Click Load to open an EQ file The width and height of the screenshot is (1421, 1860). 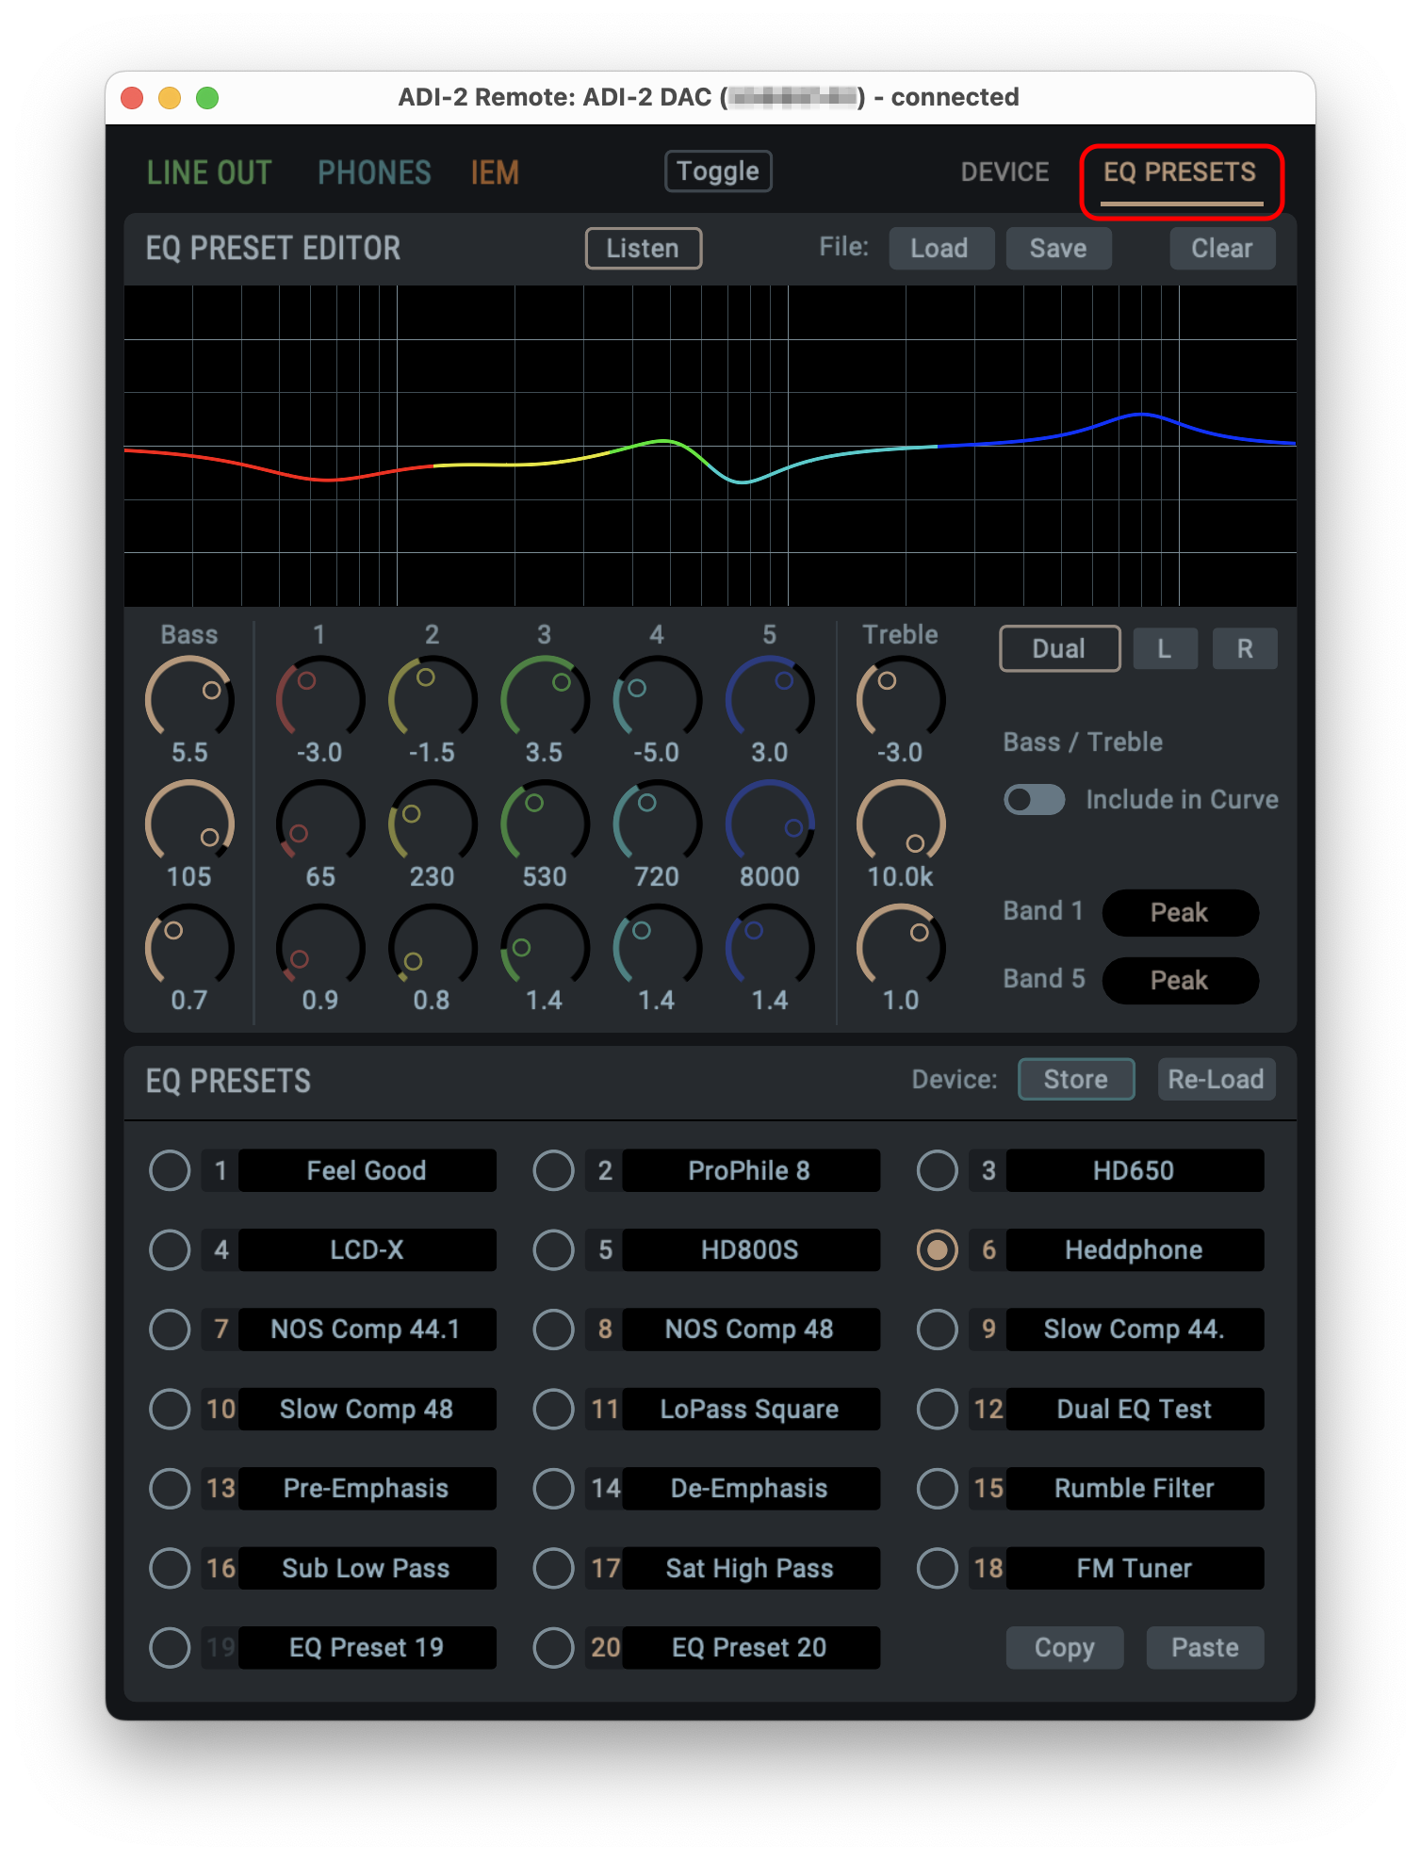939,249
